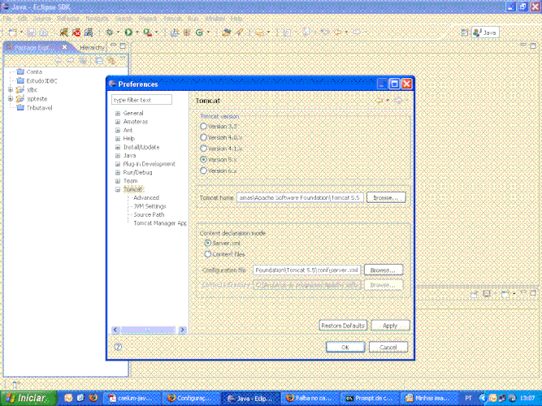Click OK in Preferences dialog
This screenshot has width=542, height=406.
[x=345, y=347]
